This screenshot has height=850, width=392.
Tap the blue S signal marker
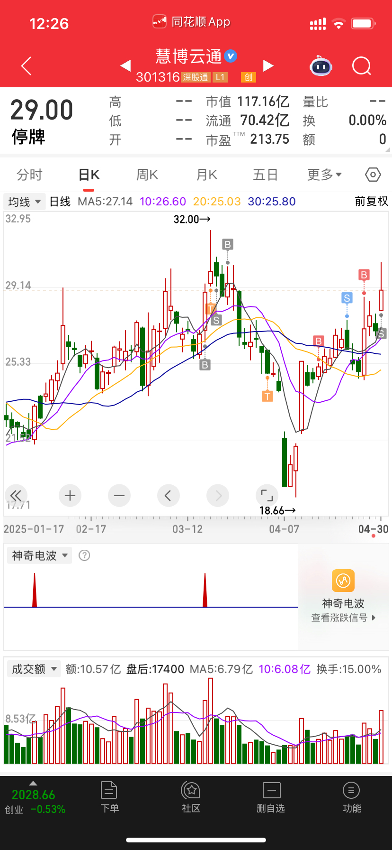347,298
